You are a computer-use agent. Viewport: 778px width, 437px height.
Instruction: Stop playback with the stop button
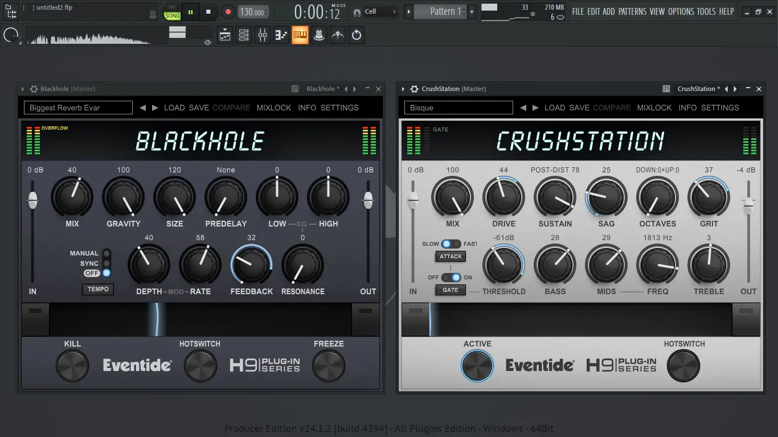208,12
